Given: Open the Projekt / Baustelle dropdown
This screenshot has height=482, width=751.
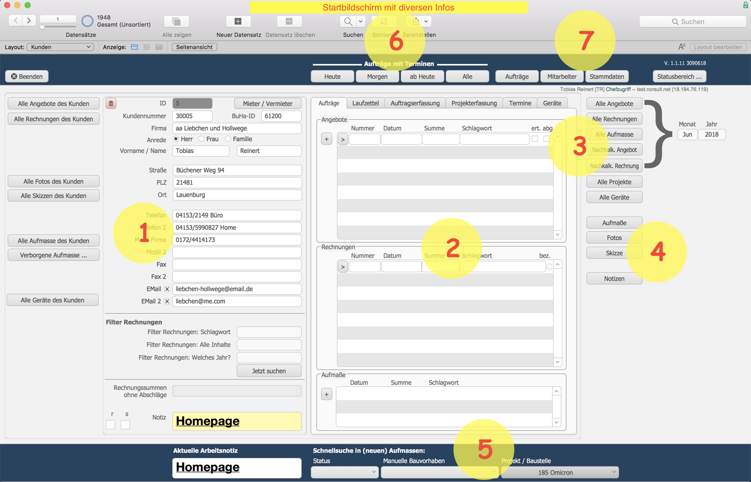Looking at the screenshot, I should pos(560,472).
